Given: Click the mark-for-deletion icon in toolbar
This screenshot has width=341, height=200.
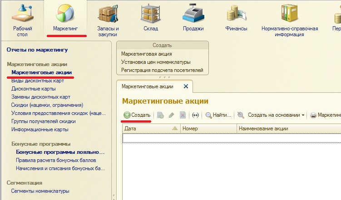Looking at the screenshot, I should click(x=182, y=115).
